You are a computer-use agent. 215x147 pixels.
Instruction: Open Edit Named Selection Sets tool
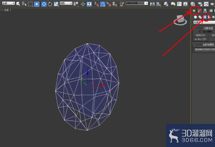122,4
